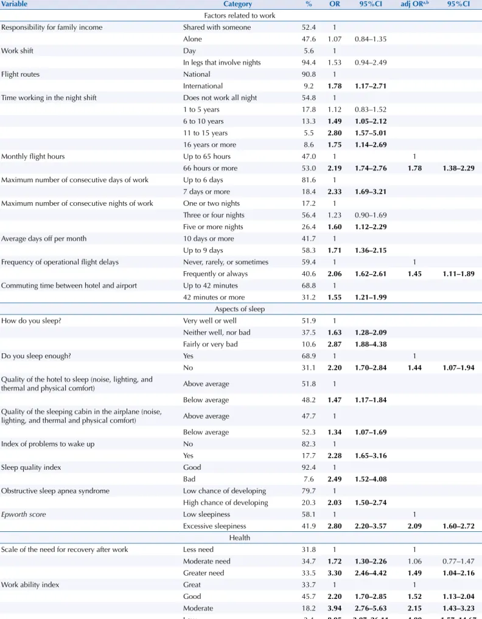Click the '6 to 10 years' category
482x619 pixels.
point(203,121)
